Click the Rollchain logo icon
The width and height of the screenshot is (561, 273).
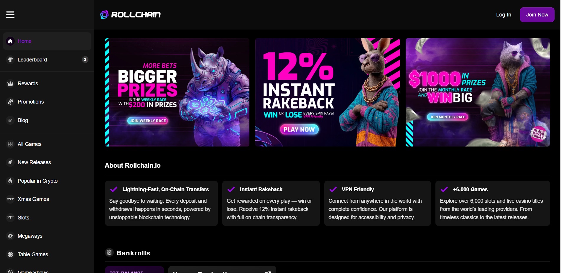coord(104,15)
